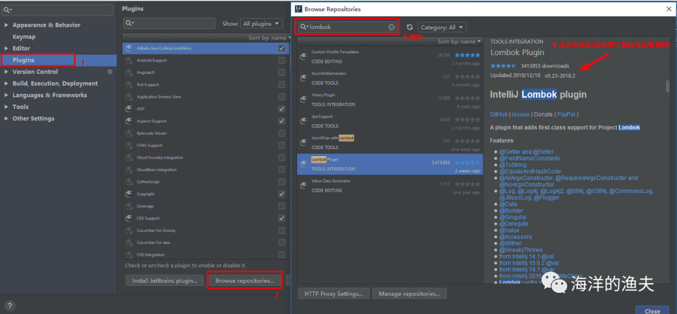Click the Manage repositories button

coord(409,294)
